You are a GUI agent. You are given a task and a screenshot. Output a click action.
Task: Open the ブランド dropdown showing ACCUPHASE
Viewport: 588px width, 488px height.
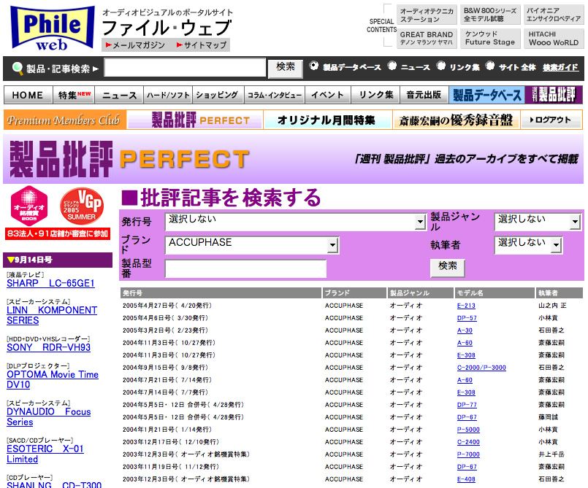252,245
